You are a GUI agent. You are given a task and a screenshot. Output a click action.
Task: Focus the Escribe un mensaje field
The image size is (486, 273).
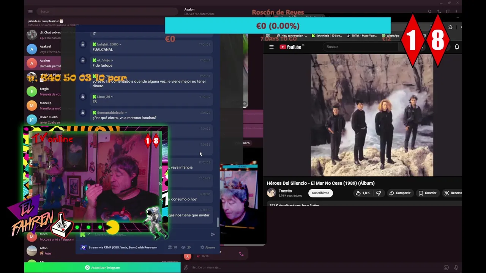tap(315, 267)
